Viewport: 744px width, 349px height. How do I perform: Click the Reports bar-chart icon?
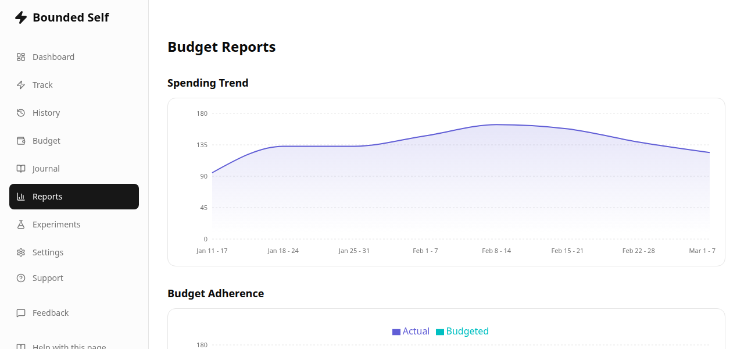(21, 196)
